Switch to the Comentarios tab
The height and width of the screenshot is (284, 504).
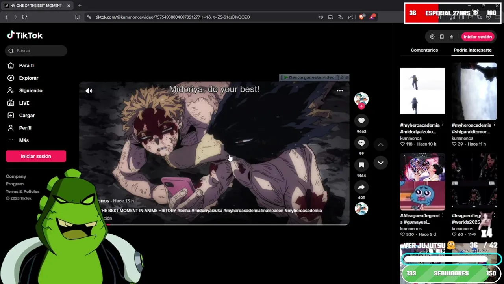(424, 50)
